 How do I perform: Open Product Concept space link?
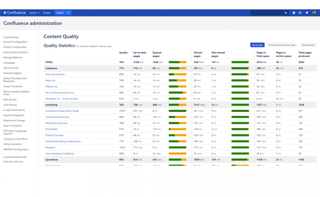click(54, 136)
